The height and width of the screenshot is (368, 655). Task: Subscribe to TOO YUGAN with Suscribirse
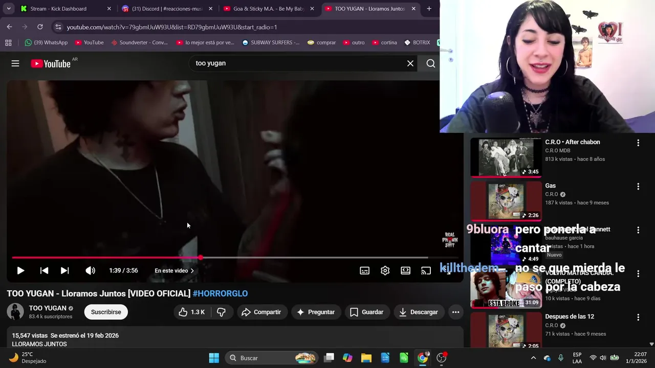point(106,312)
